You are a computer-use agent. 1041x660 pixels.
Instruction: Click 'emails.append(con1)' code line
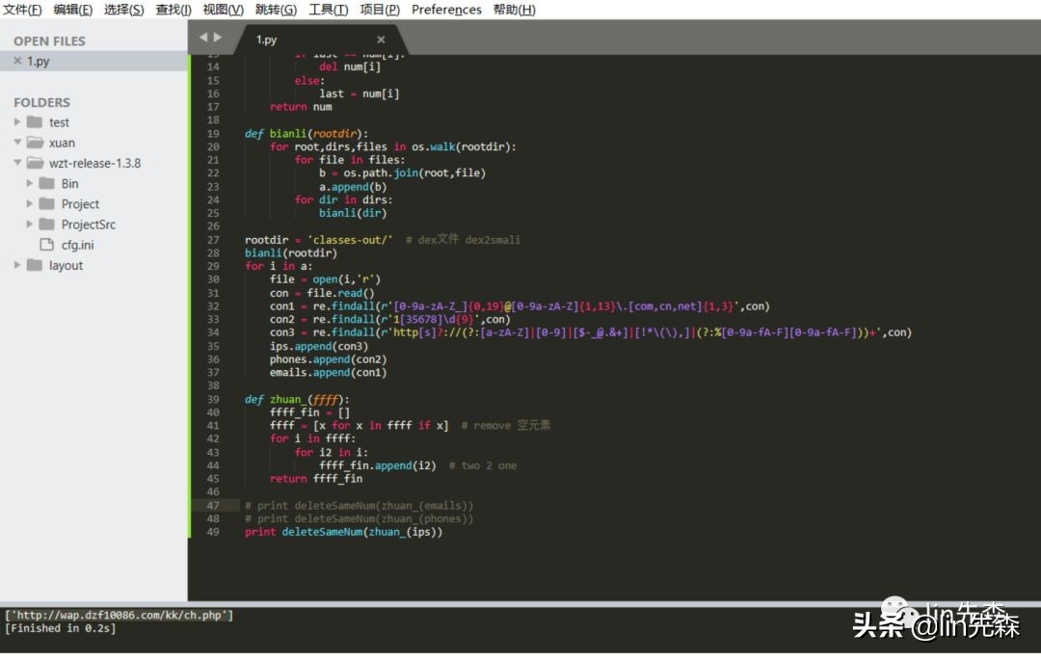click(328, 373)
